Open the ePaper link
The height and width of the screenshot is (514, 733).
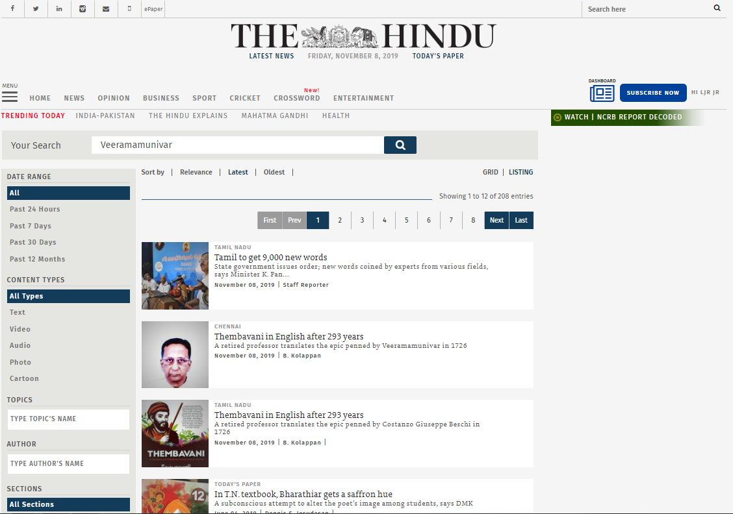coord(153,9)
